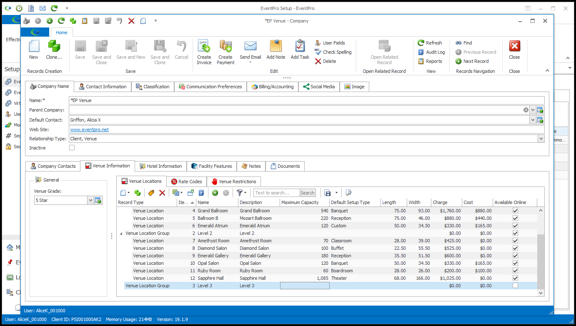Click green cubes icon in Venue Locations toolbar
The height and width of the screenshot is (326, 576).
pyautogui.click(x=137, y=193)
